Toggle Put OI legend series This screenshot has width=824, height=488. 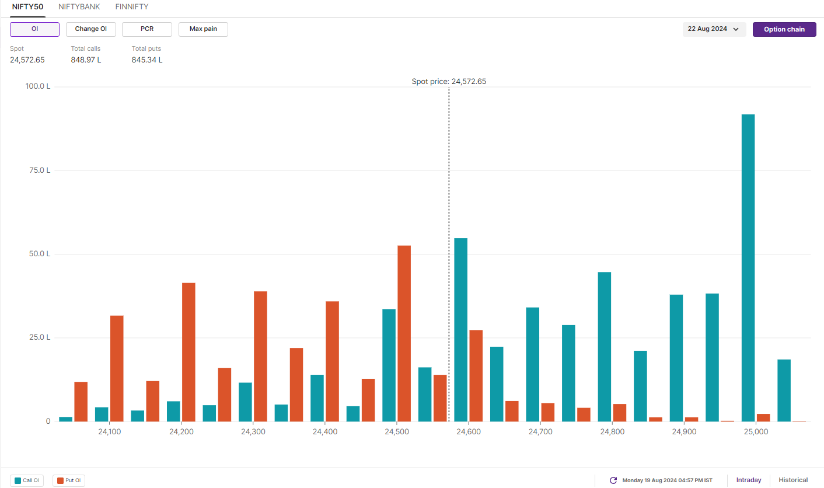pyautogui.click(x=69, y=480)
